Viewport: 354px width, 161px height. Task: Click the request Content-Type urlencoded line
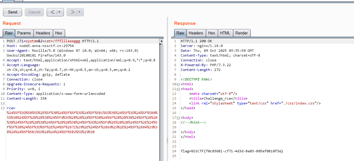[56, 94]
